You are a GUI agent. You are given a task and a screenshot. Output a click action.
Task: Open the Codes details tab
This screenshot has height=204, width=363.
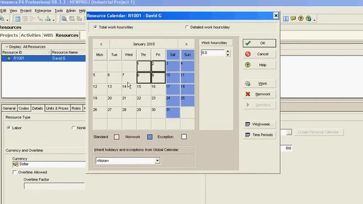[24, 108]
